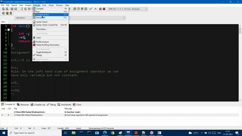This screenshot has height=136, width=242.
Task: Click the Rebuild All toolbar icon
Action: tap(86, 9)
